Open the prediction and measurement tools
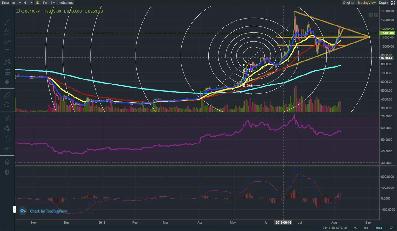 click(7, 72)
